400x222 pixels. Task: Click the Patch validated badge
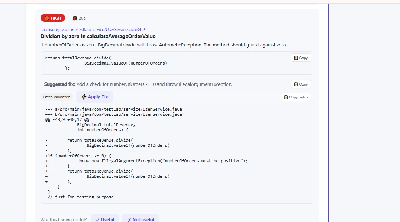pyautogui.click(x=57, y=97)
